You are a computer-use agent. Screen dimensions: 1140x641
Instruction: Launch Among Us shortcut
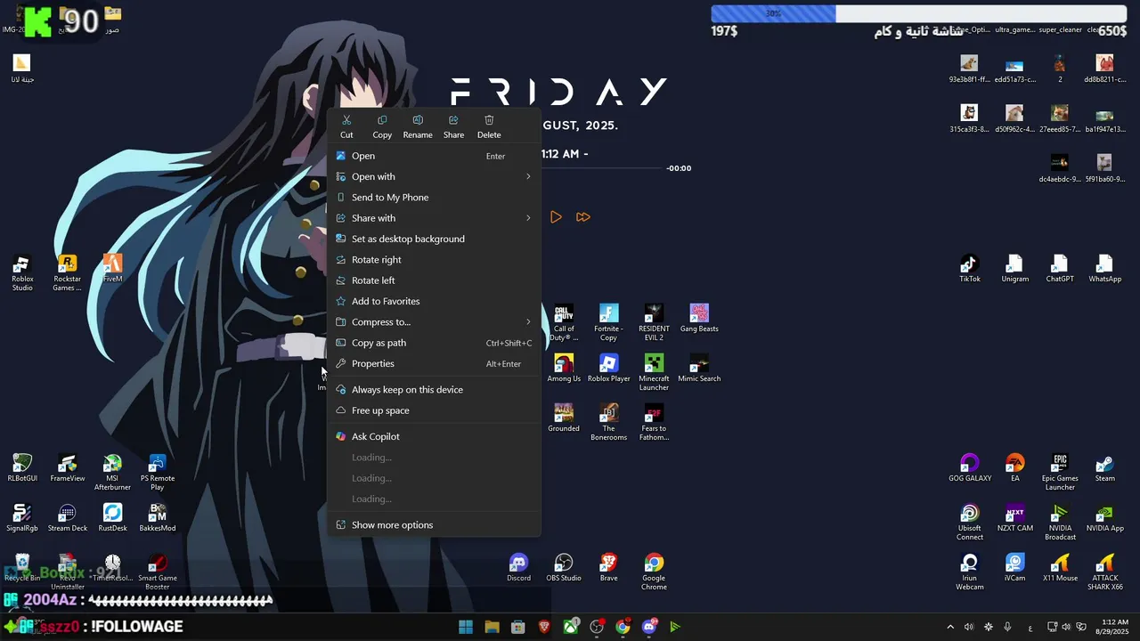564,368
